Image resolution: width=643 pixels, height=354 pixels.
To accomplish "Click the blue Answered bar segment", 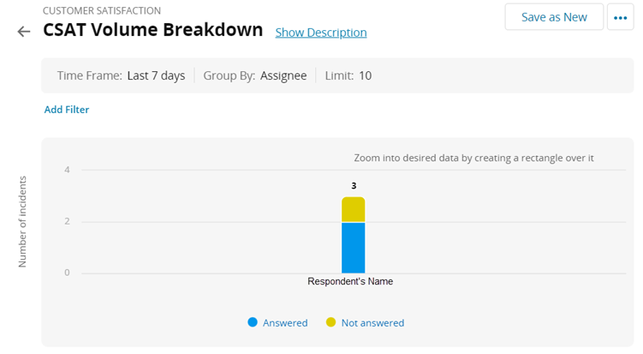I will pos(353,248).
